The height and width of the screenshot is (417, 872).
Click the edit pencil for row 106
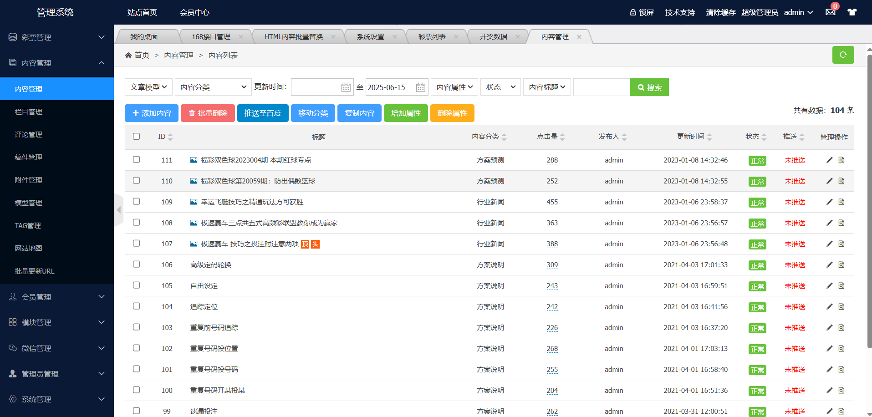click(829, 264)
